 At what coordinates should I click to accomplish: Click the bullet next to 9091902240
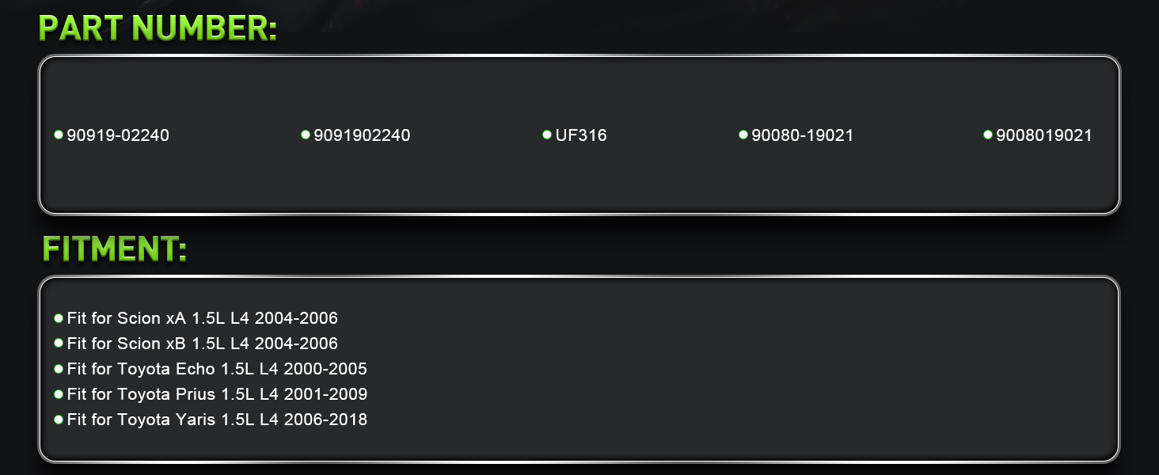(306, 135)
